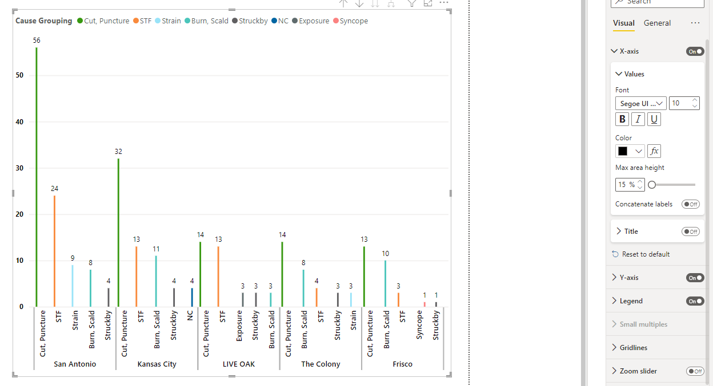Turn off the Y-axis toggle

tap(695, 278)
